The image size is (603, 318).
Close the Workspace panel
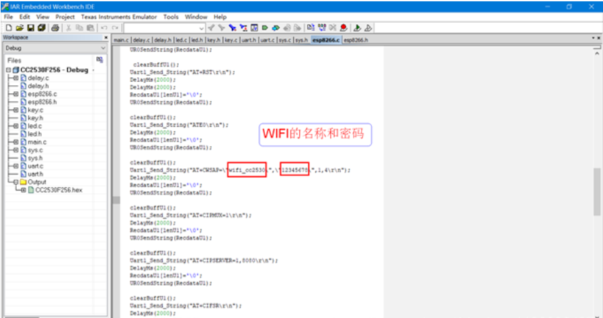(x=106, y=38)
